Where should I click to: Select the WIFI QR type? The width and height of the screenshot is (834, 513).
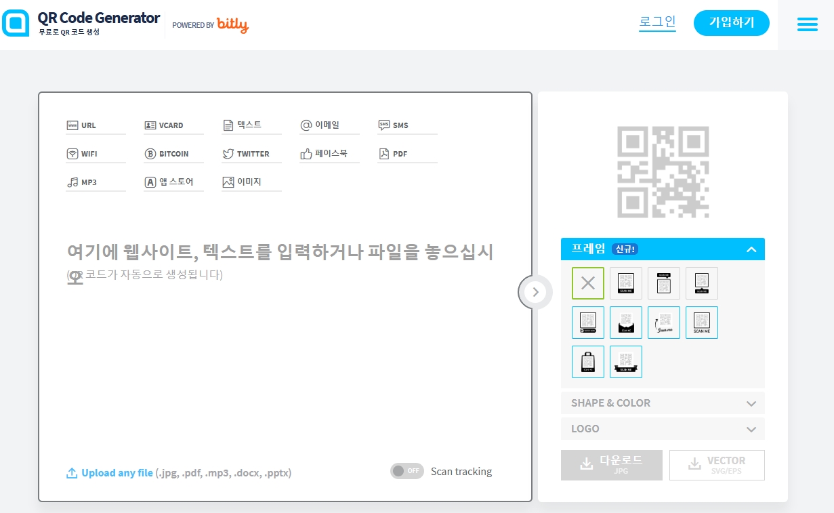(96, 154)
